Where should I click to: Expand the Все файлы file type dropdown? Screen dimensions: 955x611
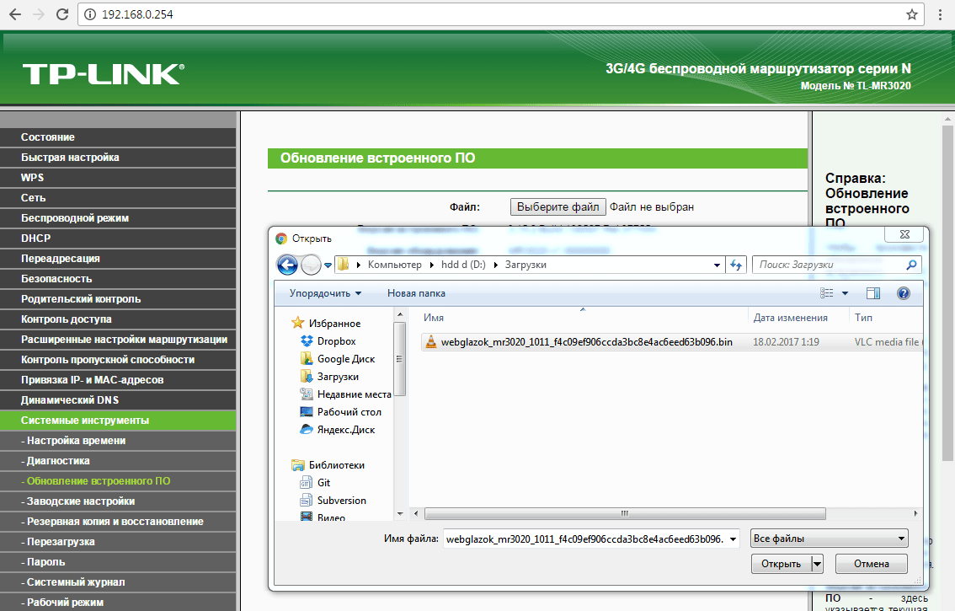coord(829,539)
